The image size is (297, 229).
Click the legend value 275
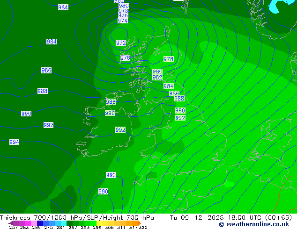coord(49,227)
